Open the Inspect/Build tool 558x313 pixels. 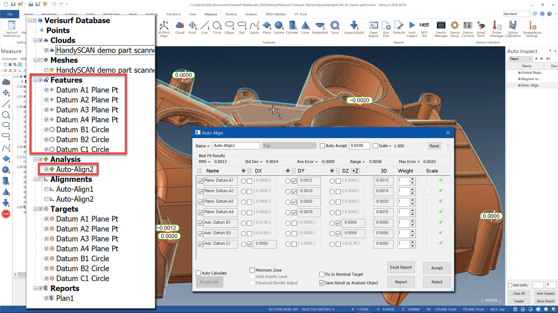[354, 28]
